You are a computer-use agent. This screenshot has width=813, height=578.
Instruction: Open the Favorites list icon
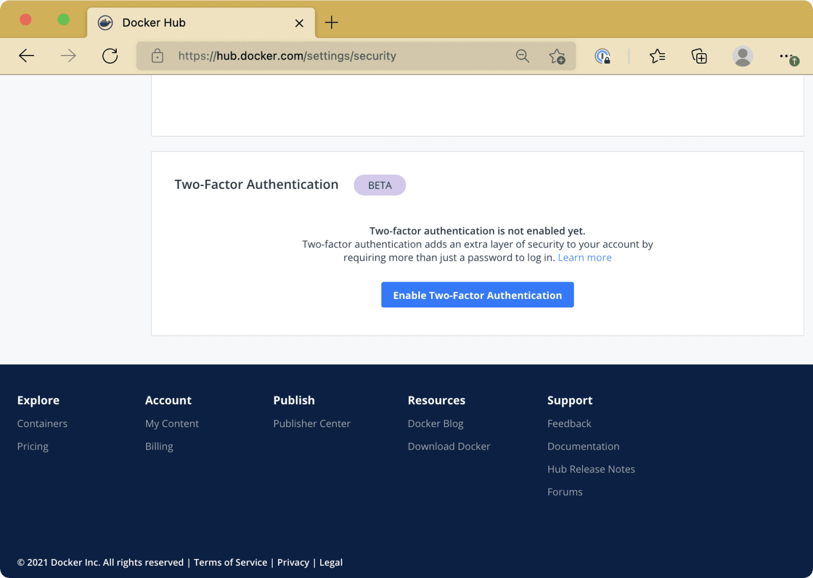tap(658, 56)
